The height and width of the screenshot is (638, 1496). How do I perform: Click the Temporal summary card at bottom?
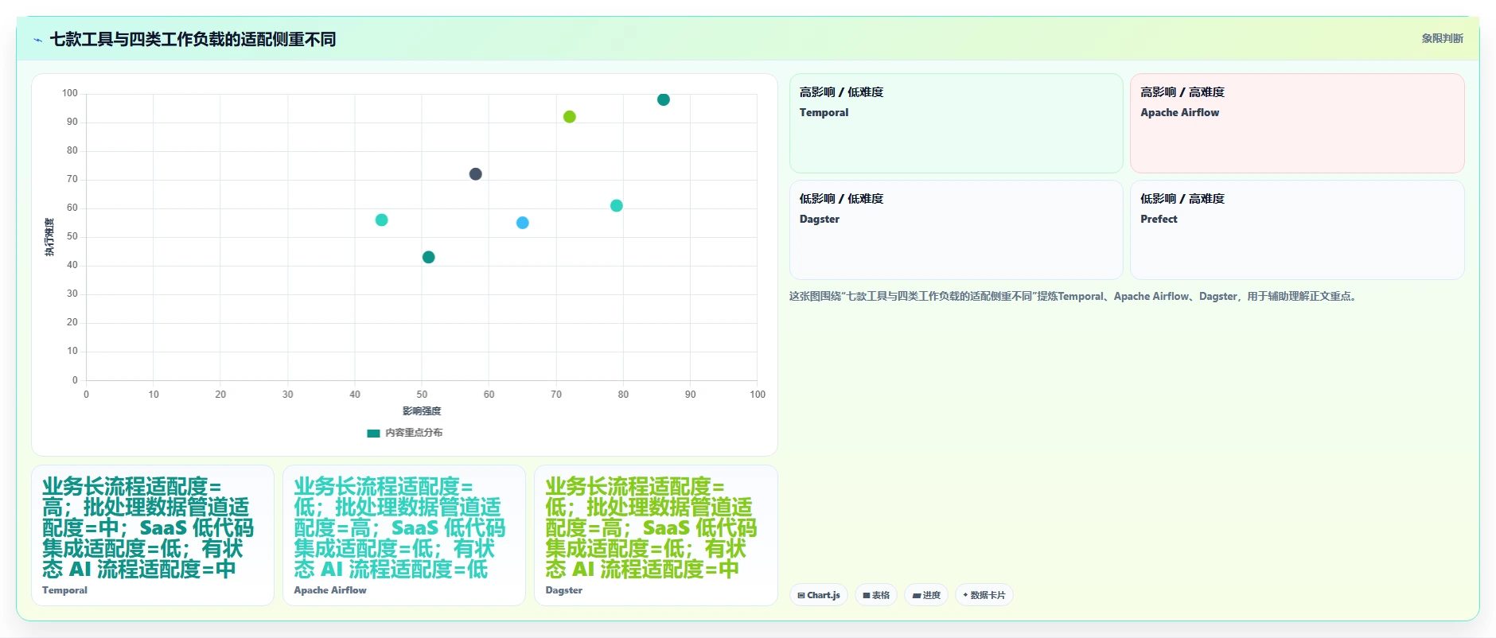click(x=153, y=535)
